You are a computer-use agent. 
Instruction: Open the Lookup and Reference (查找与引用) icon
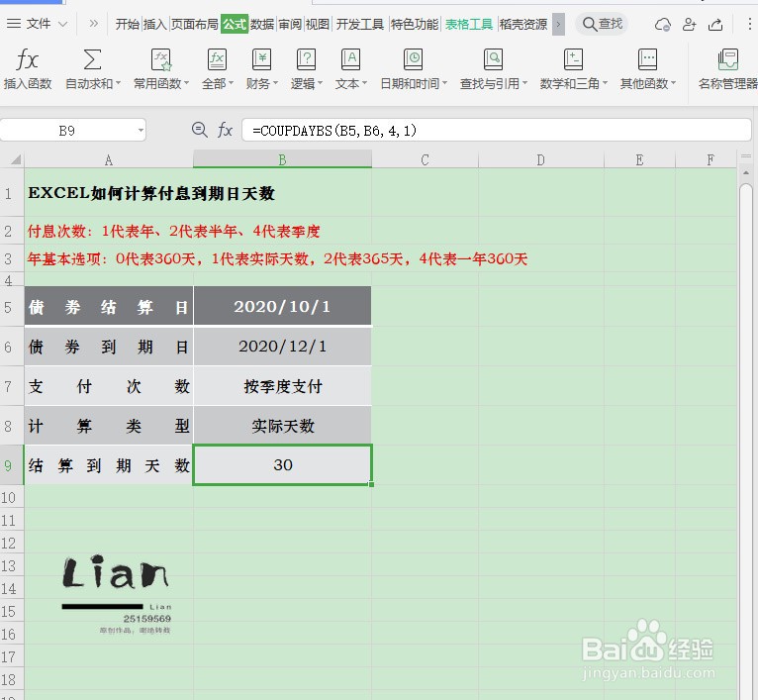tap(493, 60)
